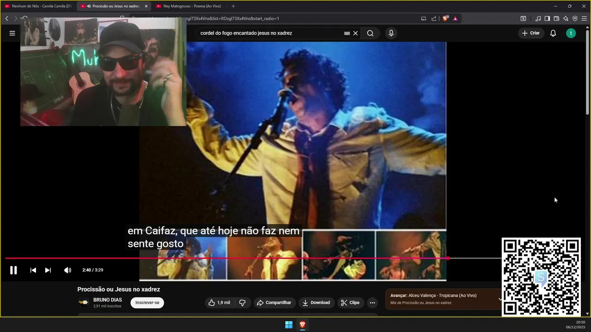Click the webcam overlay thumbnail
Screen dimensions: 591x332
click(x=103, y=71)
